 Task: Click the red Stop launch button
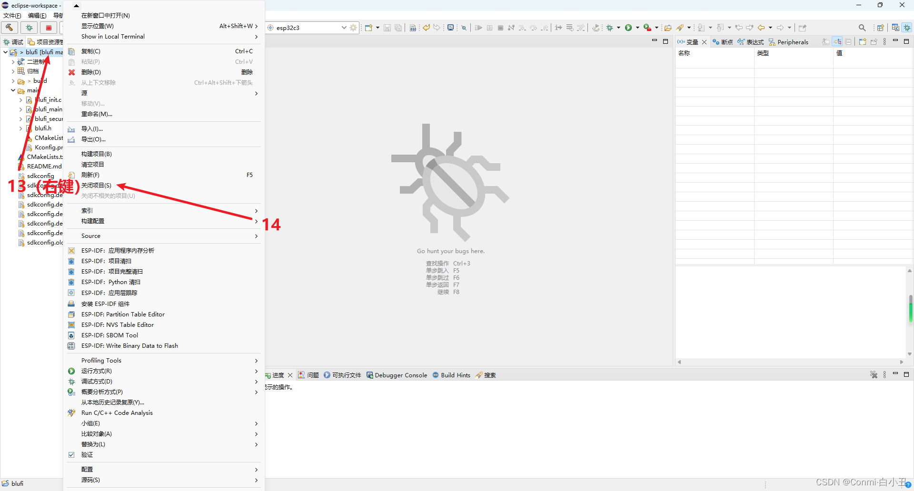tap(49, 28)
